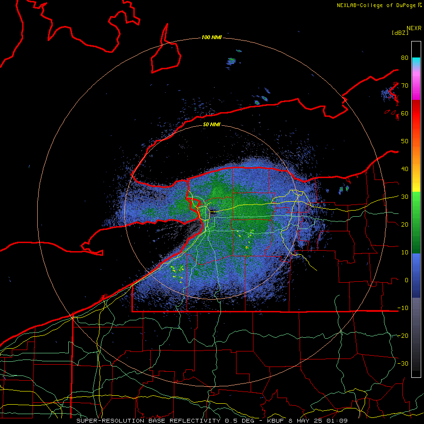Click the 8 MAY 25 01:09 timestamp
This screenshot has width=424, height=424.
(x=318, y=421)
